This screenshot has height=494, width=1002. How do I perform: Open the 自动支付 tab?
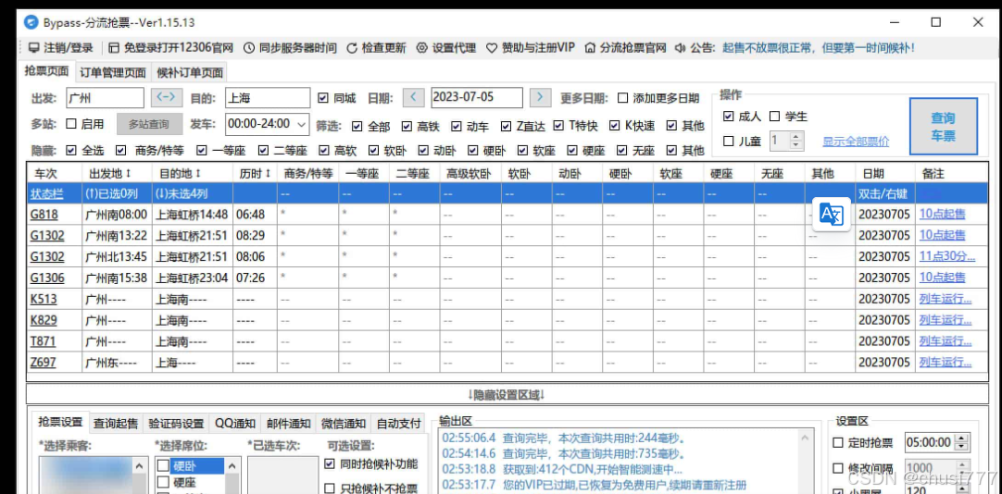[x=398, y=423]
